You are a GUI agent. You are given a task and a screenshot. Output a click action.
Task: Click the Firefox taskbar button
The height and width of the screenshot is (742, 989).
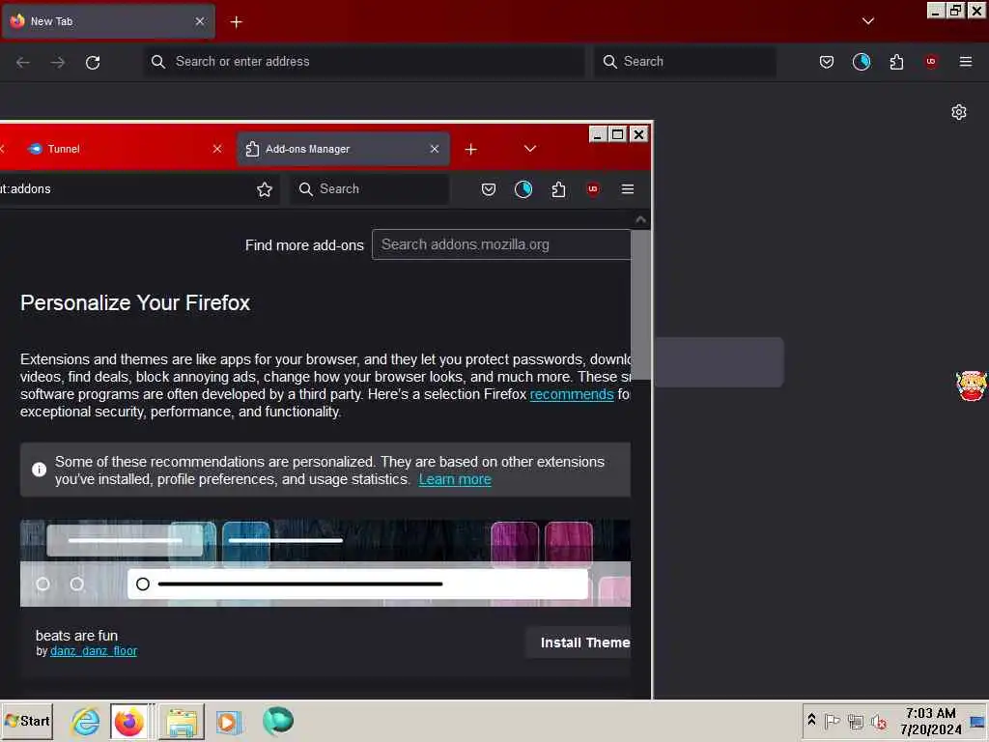129,721
